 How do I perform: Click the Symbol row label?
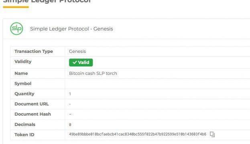coord(23,84)
